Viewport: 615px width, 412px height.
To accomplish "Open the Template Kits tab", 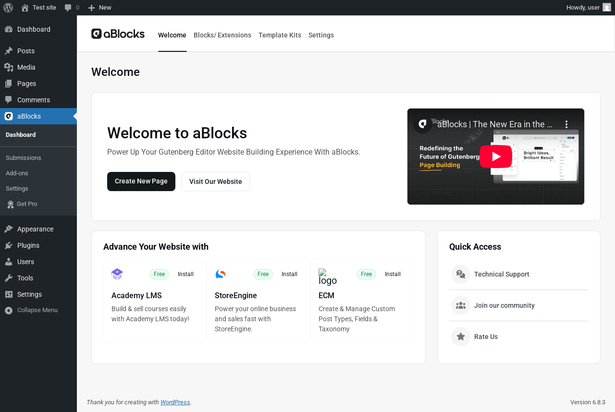I will [280, 35].
